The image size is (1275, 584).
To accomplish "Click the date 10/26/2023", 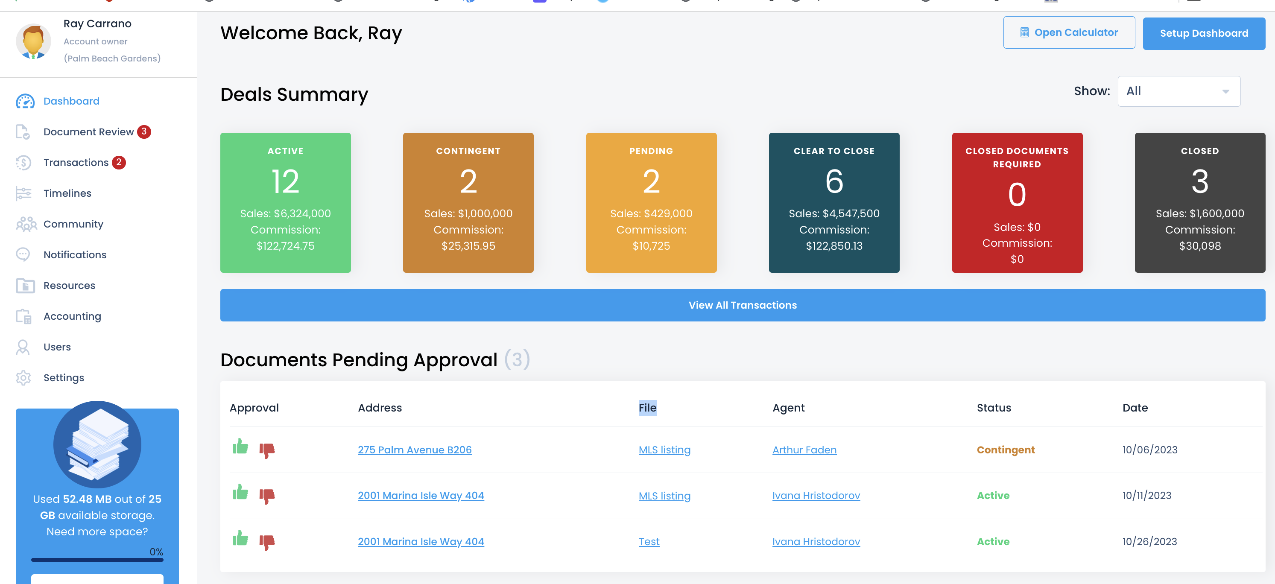I will 1150,541.
